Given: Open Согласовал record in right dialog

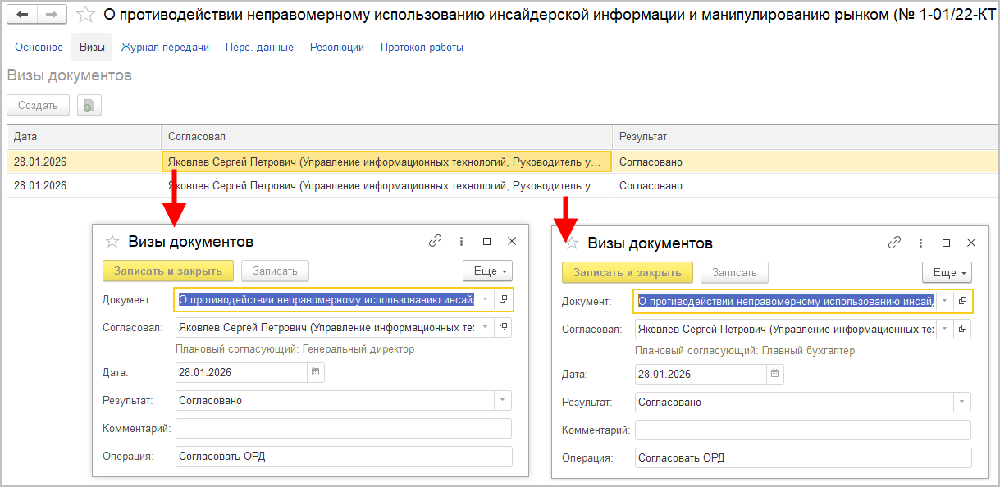Looking at the screenshot, I should point(963,329).
